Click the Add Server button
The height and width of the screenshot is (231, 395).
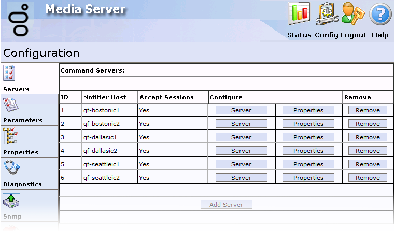tap(227, 205)
